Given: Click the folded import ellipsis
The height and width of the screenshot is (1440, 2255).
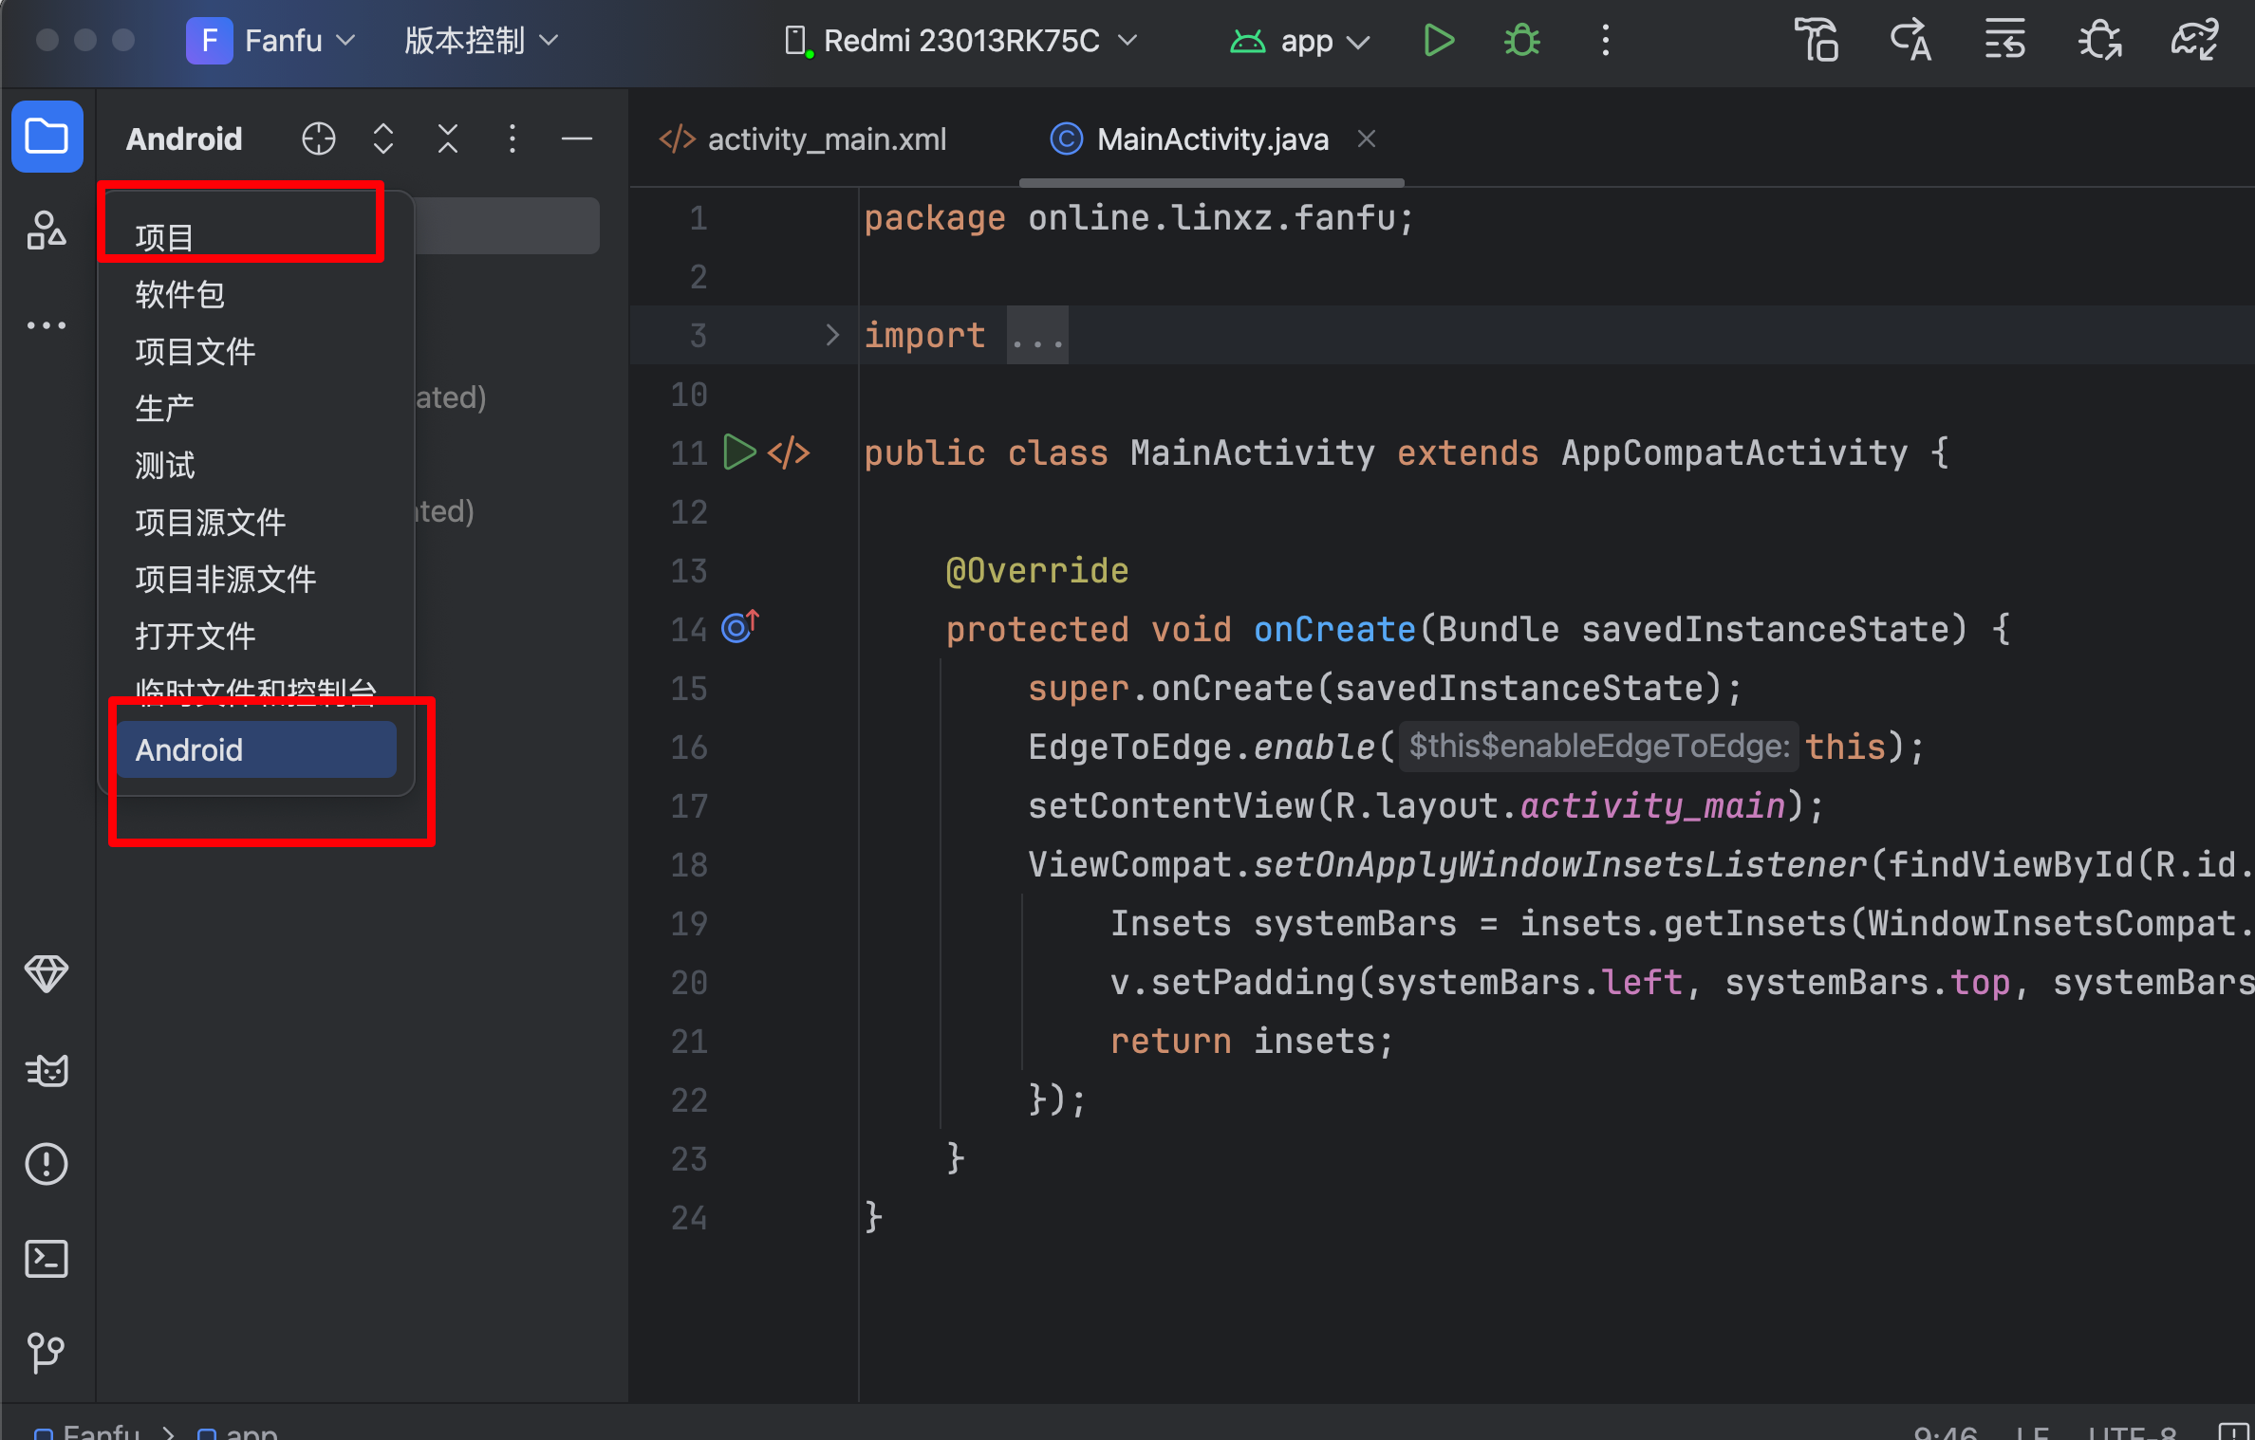Looking at the screenshot, I should [1037, 335].
